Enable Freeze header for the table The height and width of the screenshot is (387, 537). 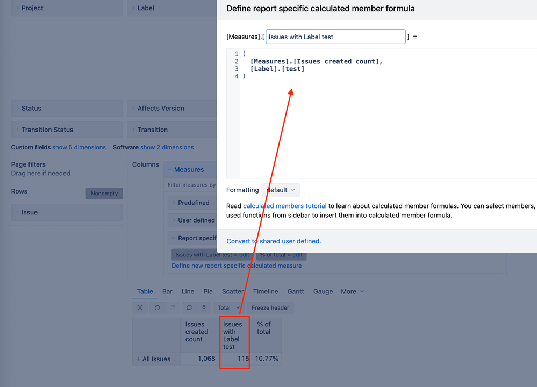pyautogui.click(x=270, y=307)
